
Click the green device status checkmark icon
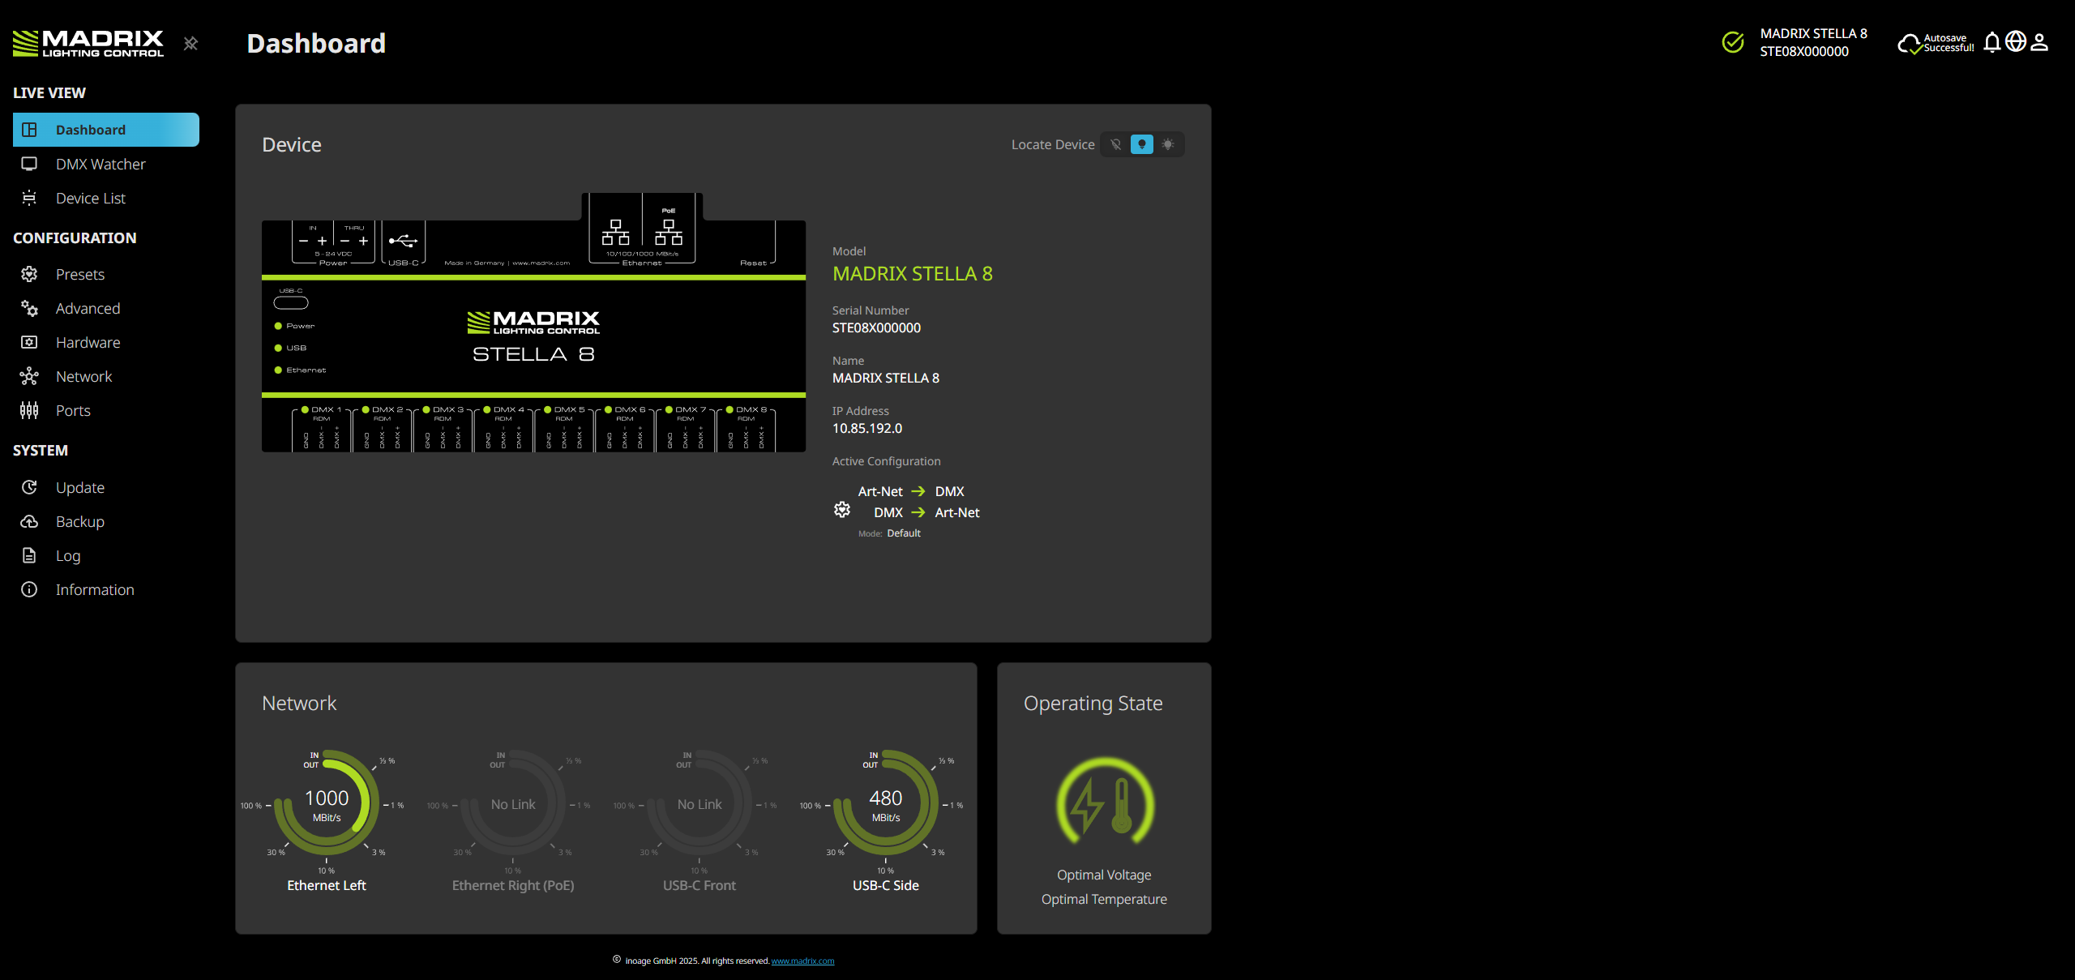coord(1733,42)
